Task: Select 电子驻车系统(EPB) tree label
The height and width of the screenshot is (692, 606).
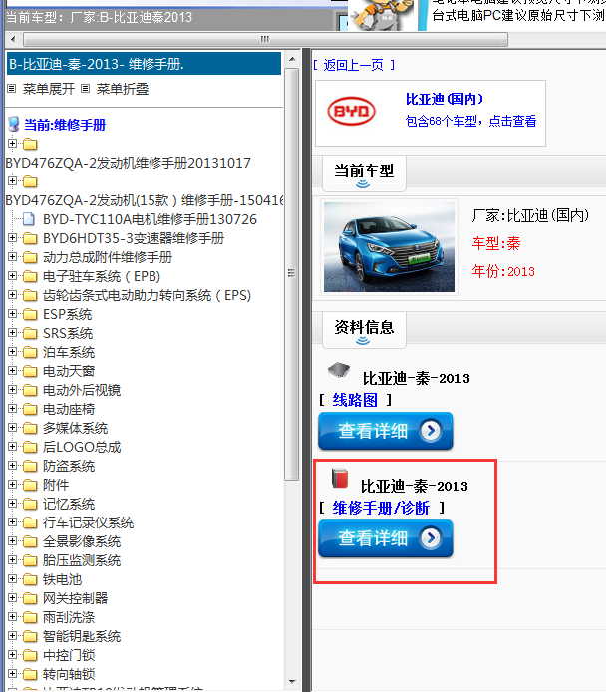Action: tap(102, 277)
